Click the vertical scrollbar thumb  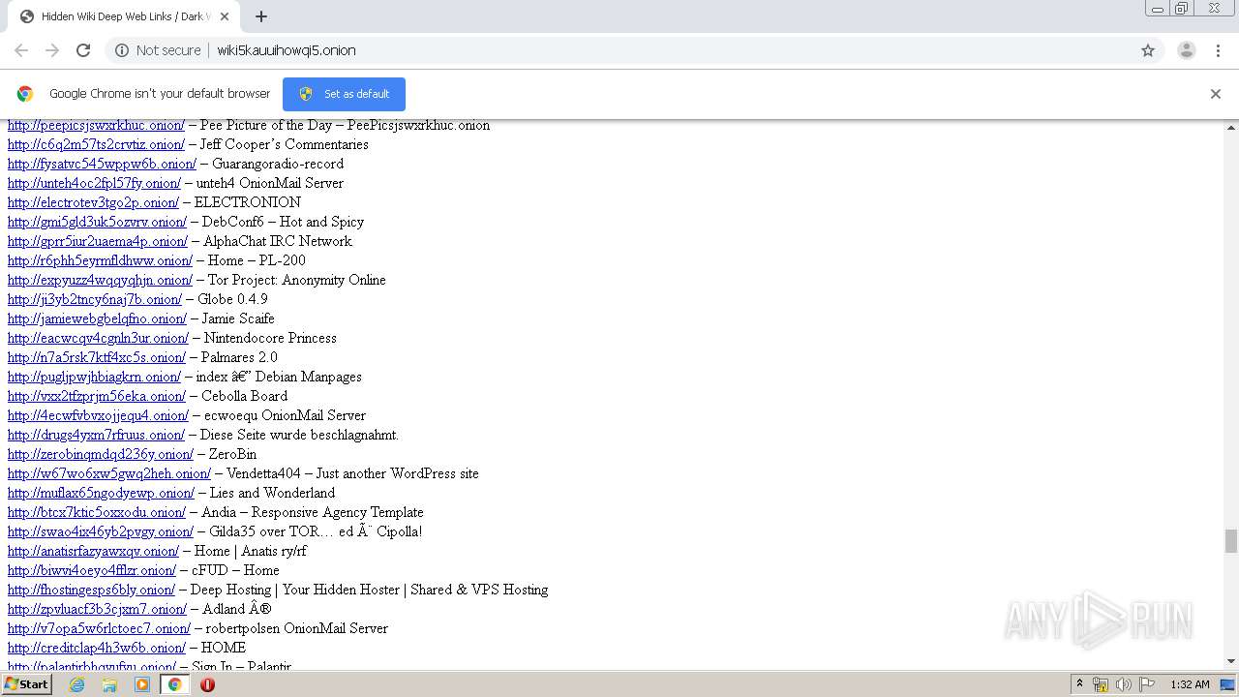pyautogui.click(x=1231, y=541)
